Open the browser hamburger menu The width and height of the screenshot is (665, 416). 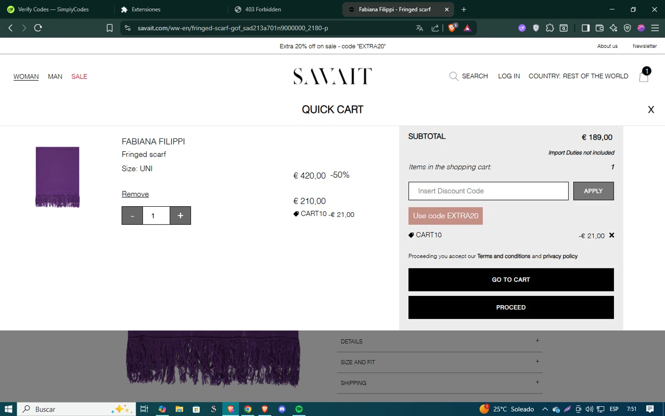click(x=655, y=28)
